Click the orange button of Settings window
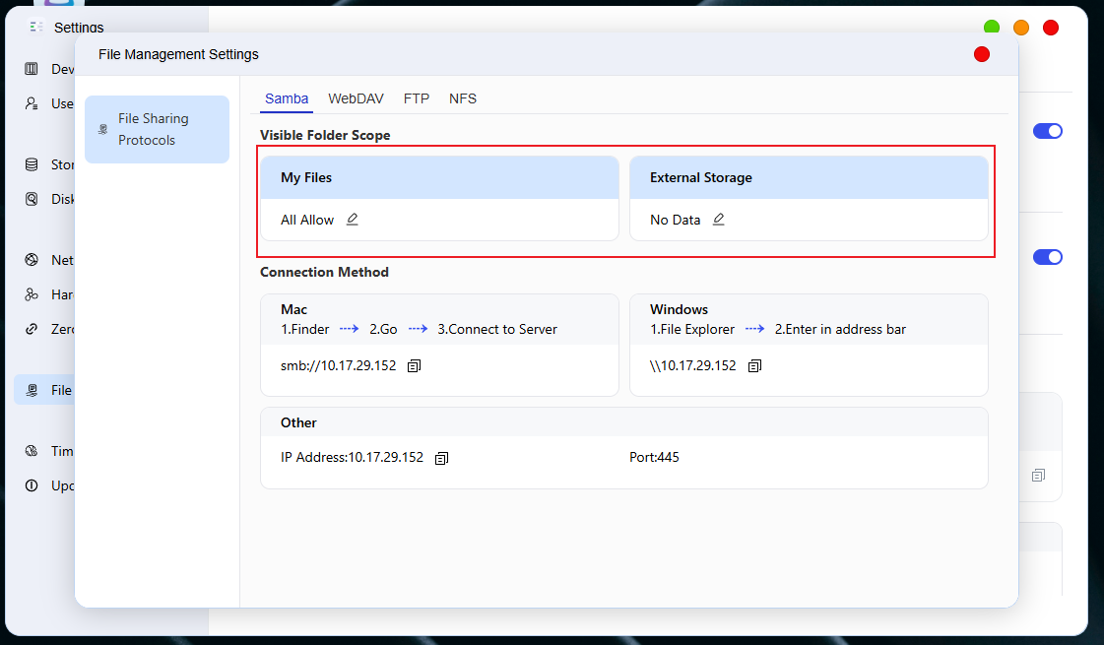 [x=1021, y=28]
